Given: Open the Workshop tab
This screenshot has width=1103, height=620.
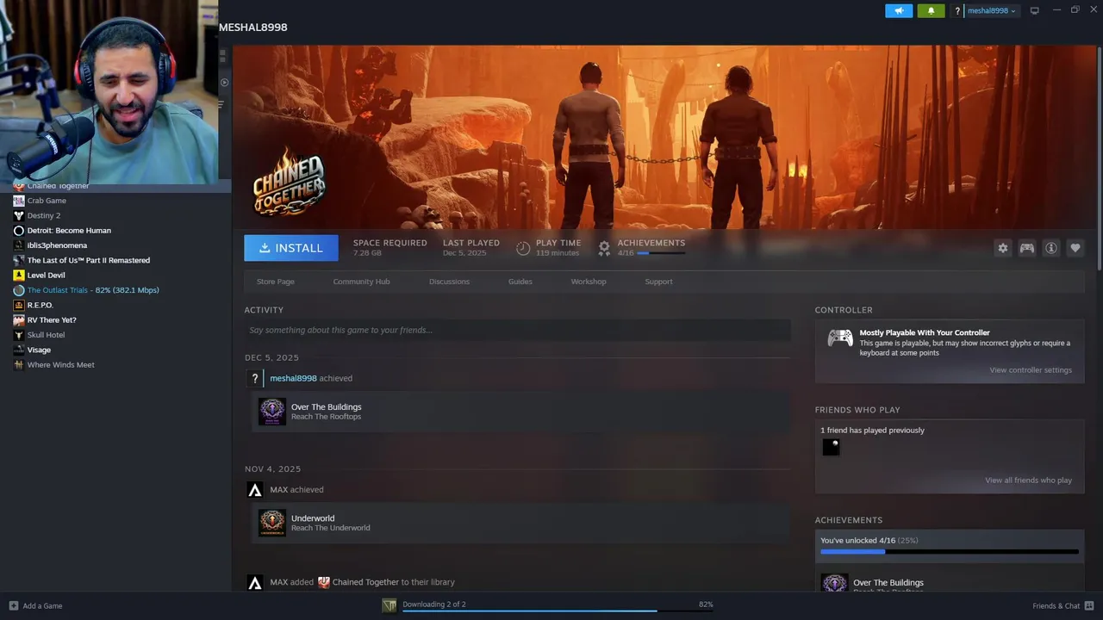Looking at the screenshot, I should (x=589, y=282).
